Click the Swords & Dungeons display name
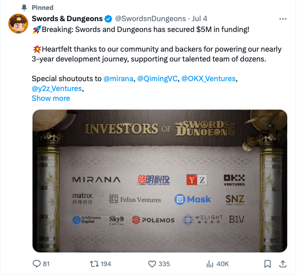Screen dimensions: 298x275 [x=67, y=19]
